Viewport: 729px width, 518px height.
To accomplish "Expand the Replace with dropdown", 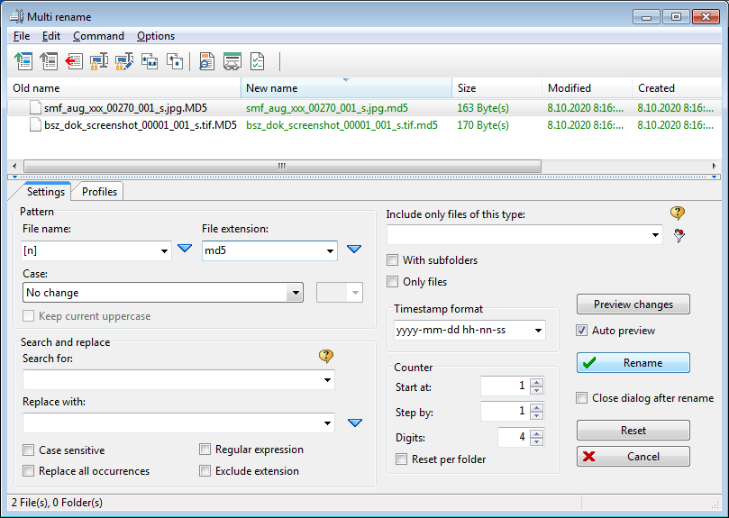I will 327,423.
